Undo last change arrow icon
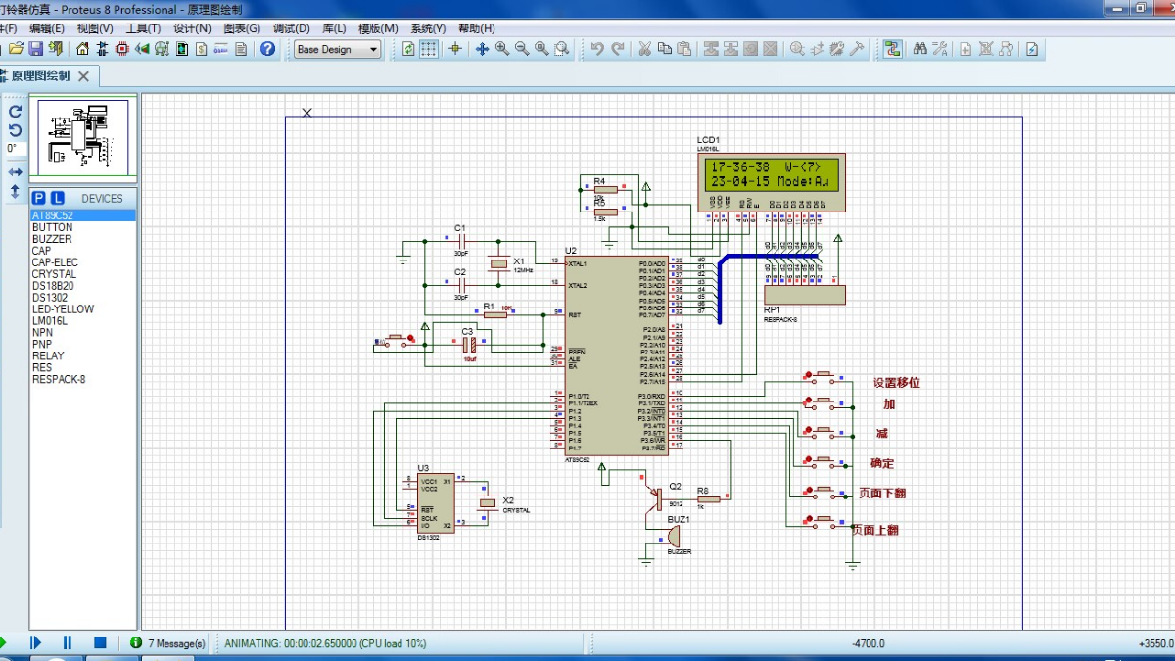The image size is (1175, 661). click(x=596, y=49)
